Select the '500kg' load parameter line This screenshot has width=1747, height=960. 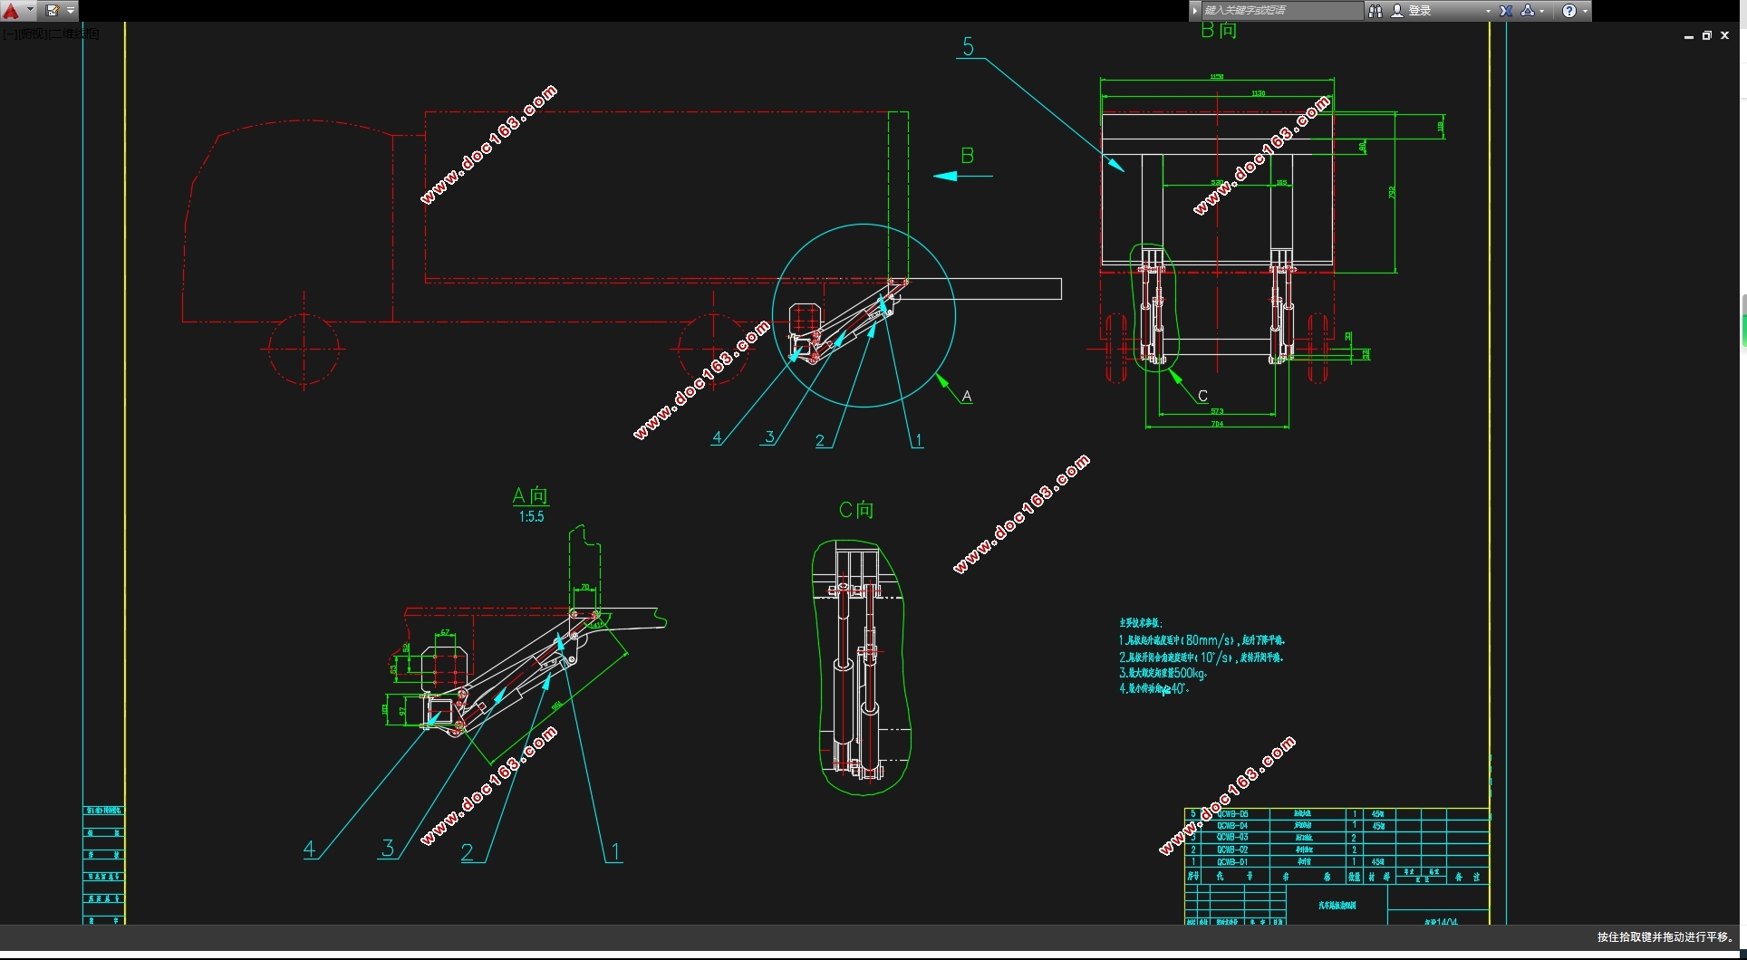point(1163,673)
